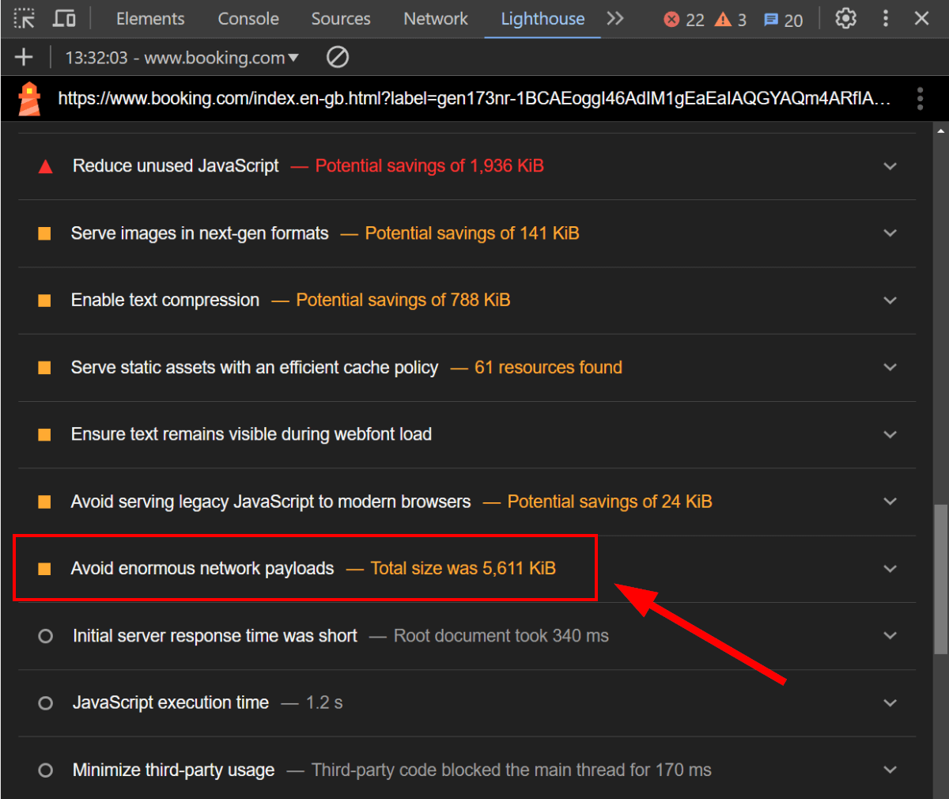
Task: Click the report's vertical scrollbar thumb
Action: tap(940, 578)
